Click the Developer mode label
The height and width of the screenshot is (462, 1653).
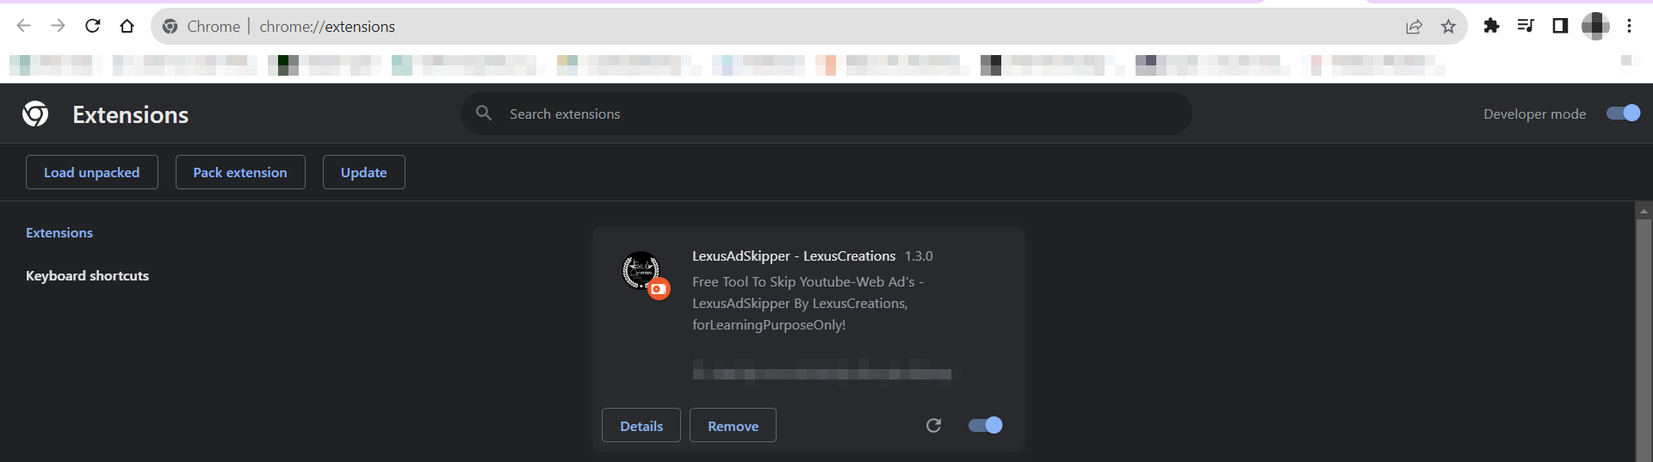[x=1534, y=114]
